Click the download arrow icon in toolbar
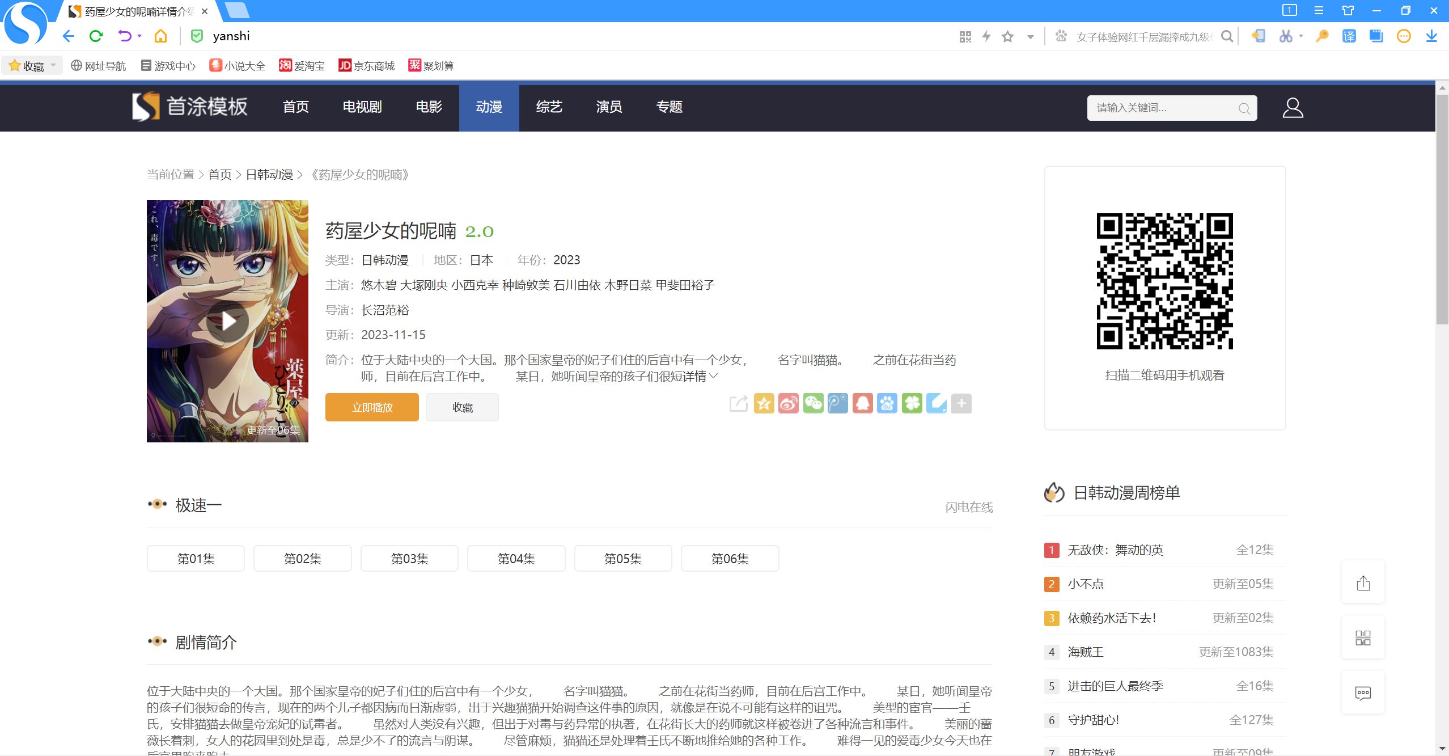The height and width of the screenshot is (756, 1449). (1431, 36)
